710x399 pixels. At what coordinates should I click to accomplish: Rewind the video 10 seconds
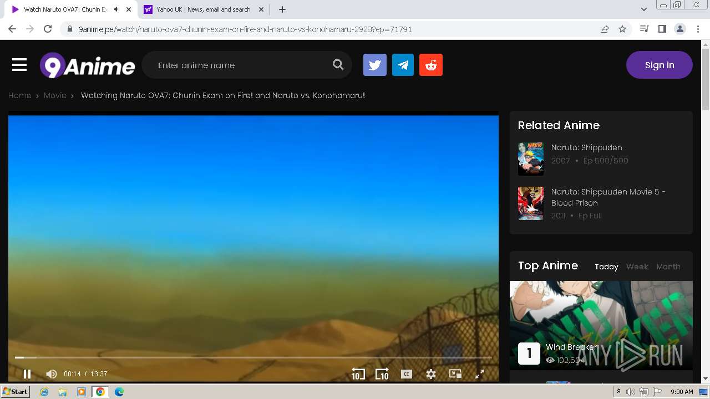pyautogui.click(x=358, y=374)
